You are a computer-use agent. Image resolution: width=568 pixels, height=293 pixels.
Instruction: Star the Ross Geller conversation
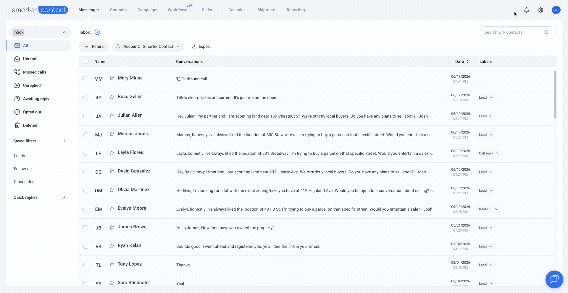(112, 97)
